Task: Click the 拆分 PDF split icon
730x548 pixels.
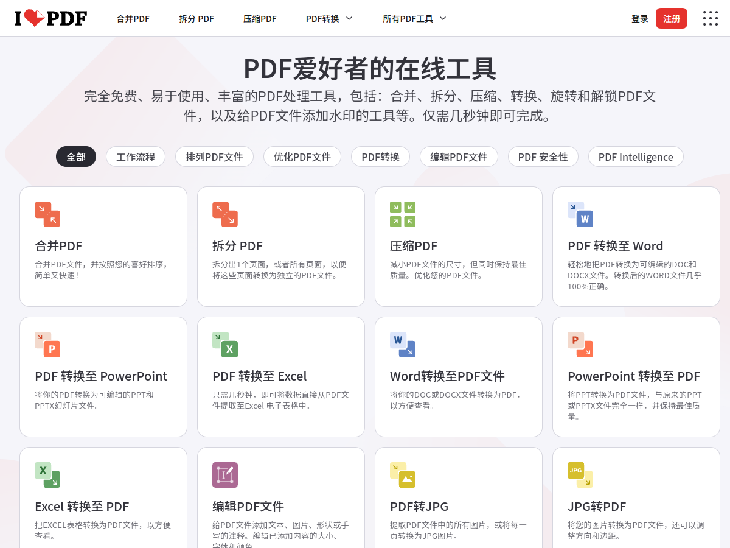Action: click(x=225, y=214)
